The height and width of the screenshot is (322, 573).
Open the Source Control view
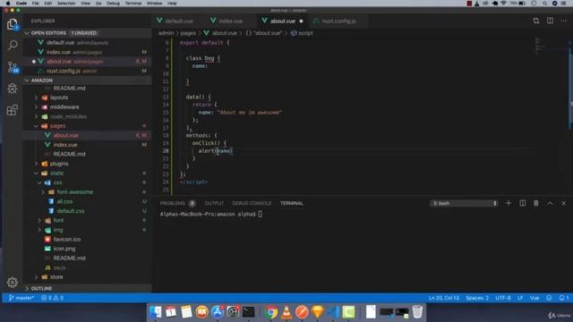13,67
